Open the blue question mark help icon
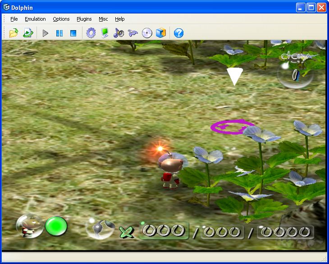The height and width of the screenshot is (264, 329). click(178, 33)
